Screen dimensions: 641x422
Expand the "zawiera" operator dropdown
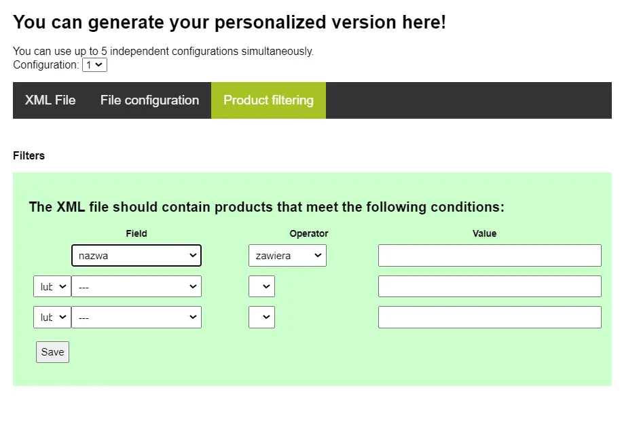[x=287, y=255]
